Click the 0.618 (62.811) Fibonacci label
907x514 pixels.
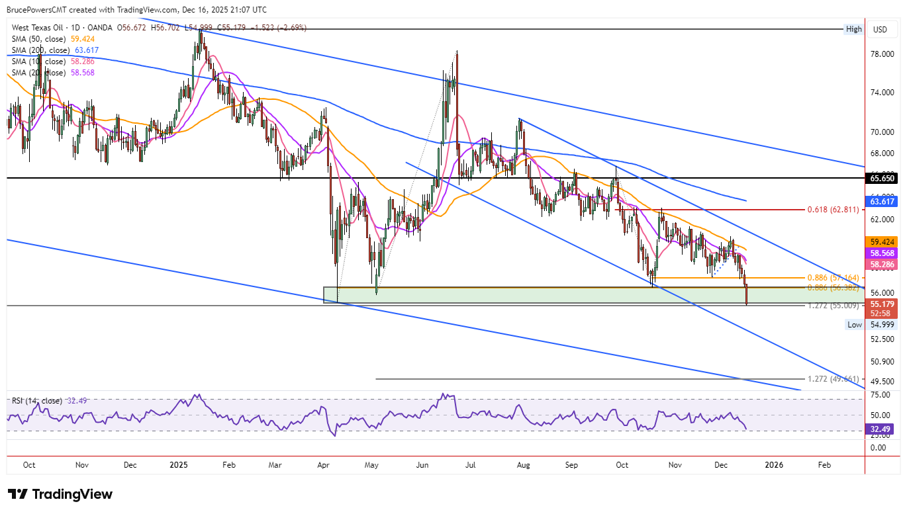click(833, 210)
